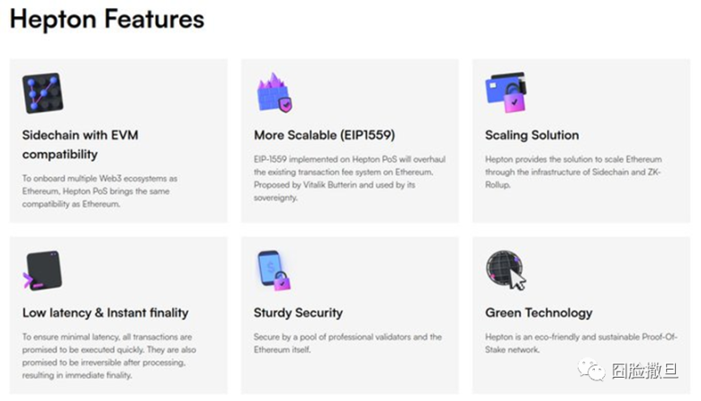Viewport: 701px width, 401px height.
Task: Click the Low latency & Instant finality title
Action: (105, 313)
